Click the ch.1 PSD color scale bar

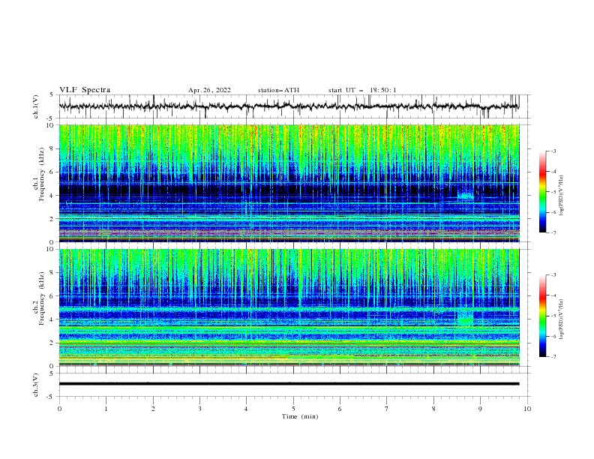click(x=543, y=192)
